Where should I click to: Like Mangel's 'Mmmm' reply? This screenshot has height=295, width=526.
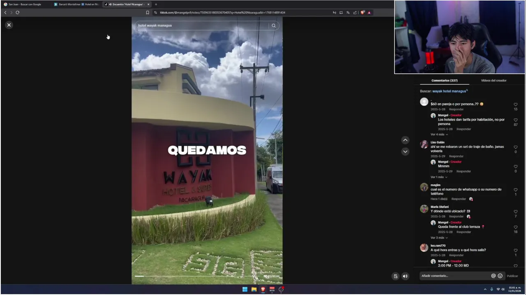(516, 166)
